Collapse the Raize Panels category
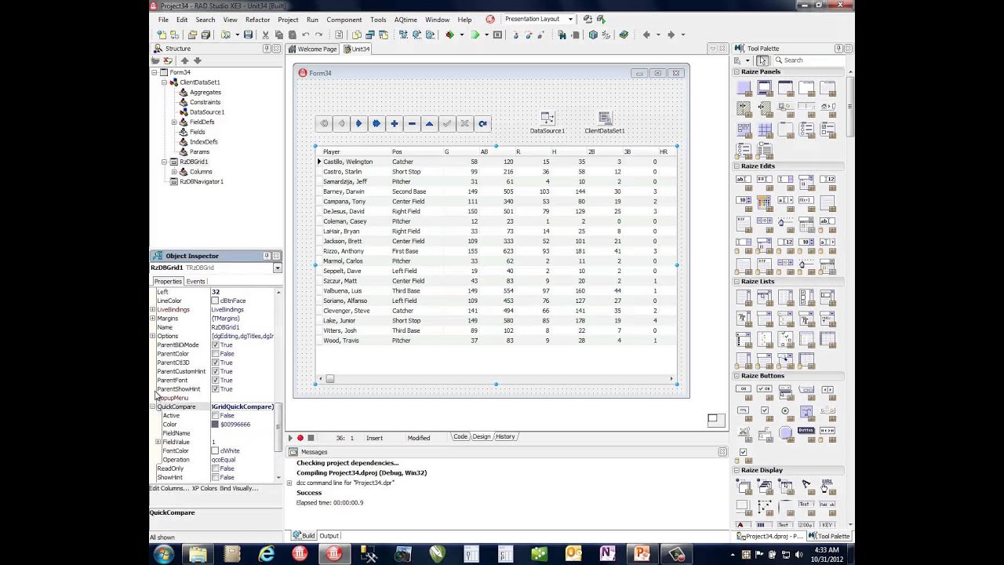 click(x=737, y=71)
